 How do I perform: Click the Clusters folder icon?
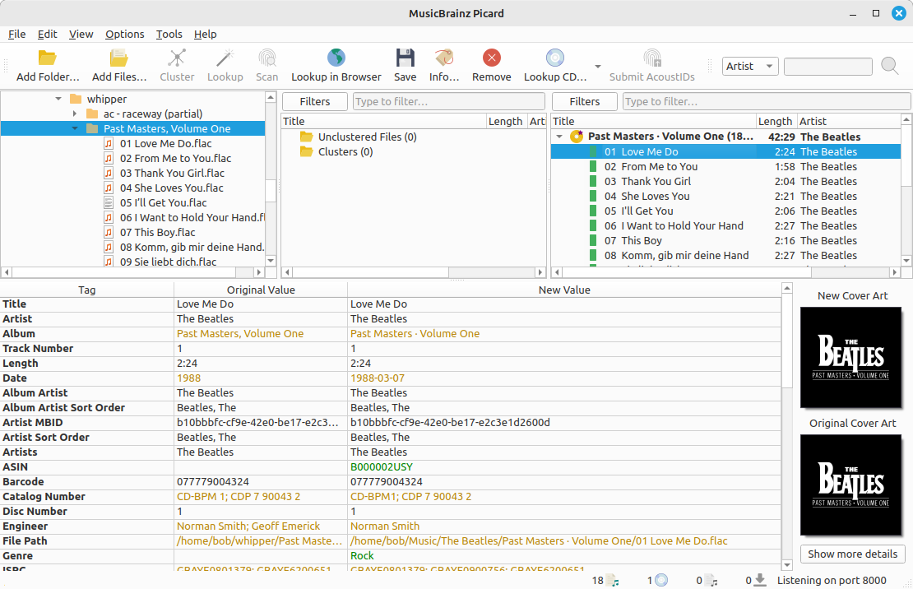306,151
